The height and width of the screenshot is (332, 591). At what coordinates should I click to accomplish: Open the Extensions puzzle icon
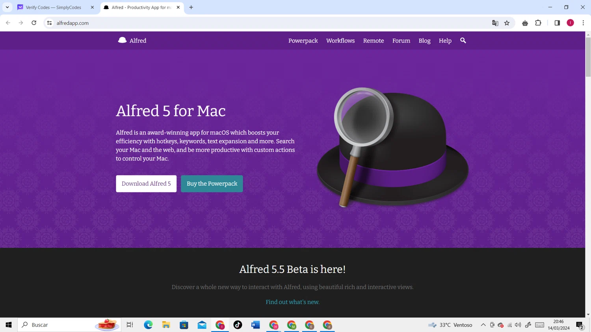538,23
